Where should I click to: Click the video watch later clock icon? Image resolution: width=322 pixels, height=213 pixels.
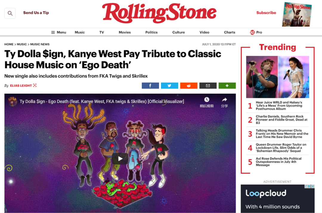[x=207, y=100]
